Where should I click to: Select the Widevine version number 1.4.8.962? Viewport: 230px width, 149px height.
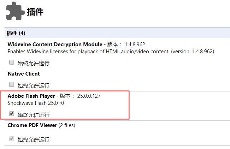(x=135, y=44)
